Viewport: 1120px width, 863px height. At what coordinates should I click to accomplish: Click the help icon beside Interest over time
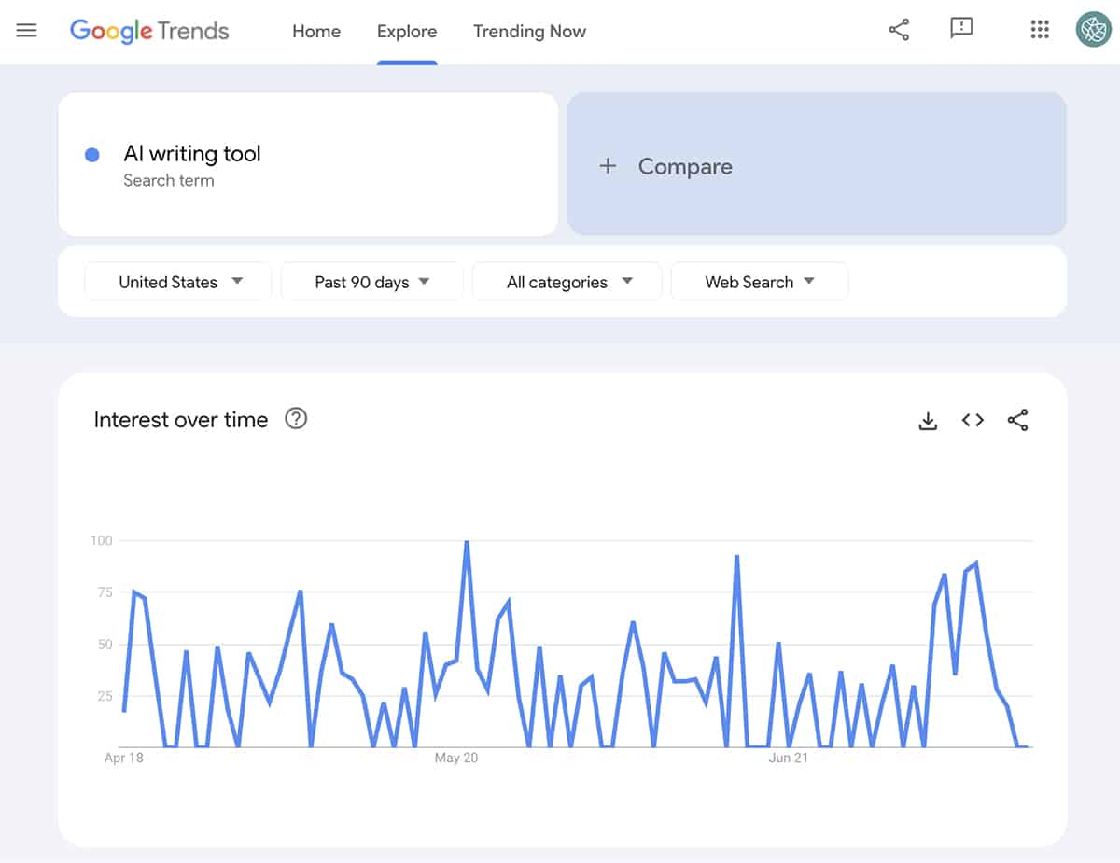pos(296,419)
